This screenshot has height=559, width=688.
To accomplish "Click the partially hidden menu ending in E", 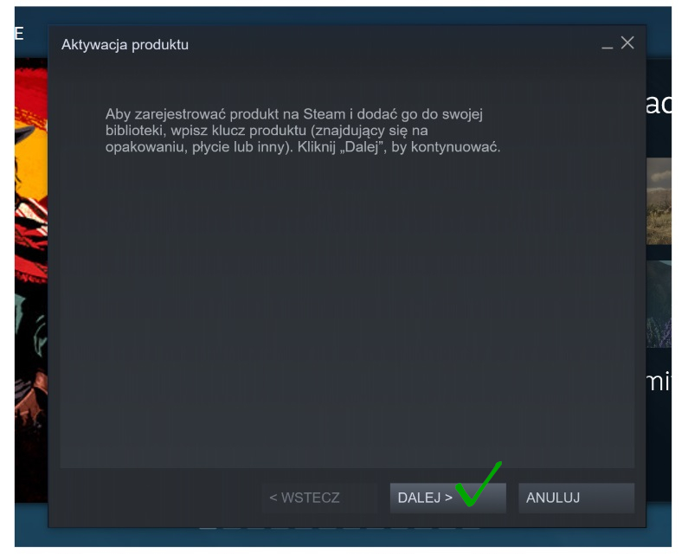I will [x=19, y=34].
